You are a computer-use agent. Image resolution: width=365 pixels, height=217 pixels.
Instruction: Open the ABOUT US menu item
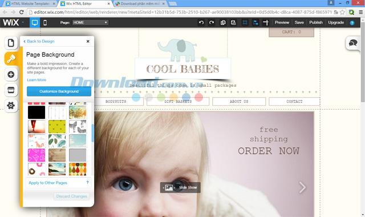239,102
